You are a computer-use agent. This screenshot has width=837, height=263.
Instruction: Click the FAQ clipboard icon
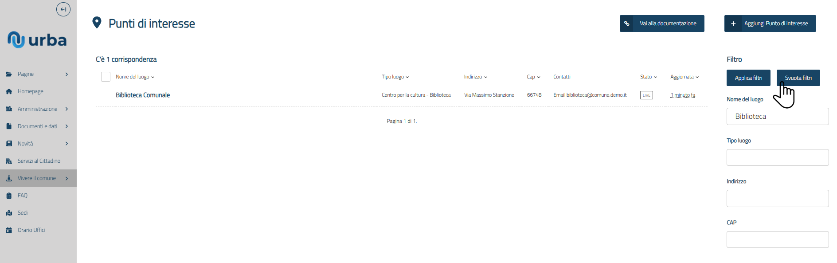(9, 196)
